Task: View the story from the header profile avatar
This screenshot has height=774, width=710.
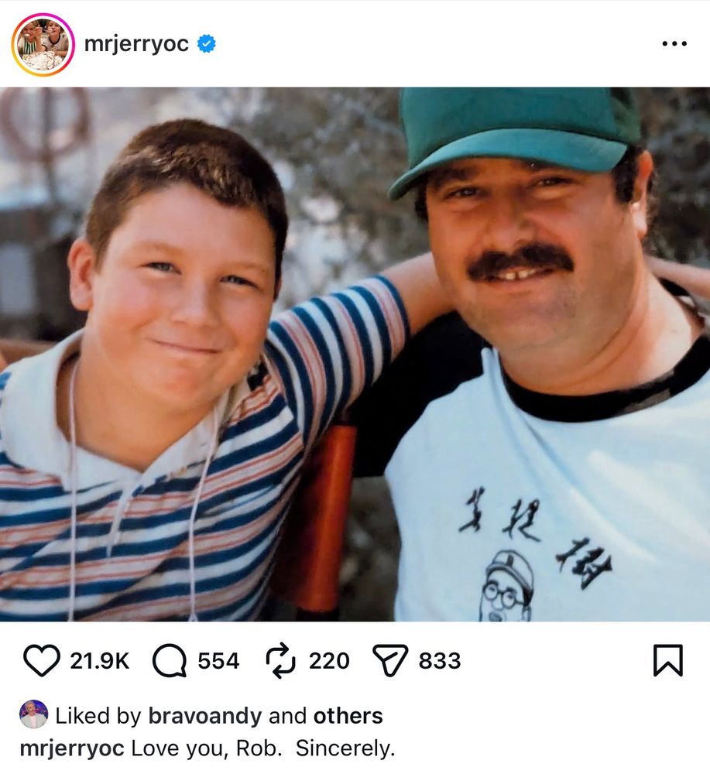Action: (x=43, y=44)
